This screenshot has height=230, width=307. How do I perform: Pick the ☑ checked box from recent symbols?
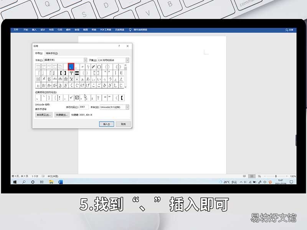pos(77,98)
